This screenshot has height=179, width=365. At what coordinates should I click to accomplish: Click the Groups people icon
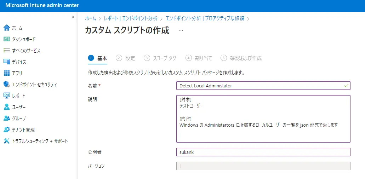click(x=6, y=119)
